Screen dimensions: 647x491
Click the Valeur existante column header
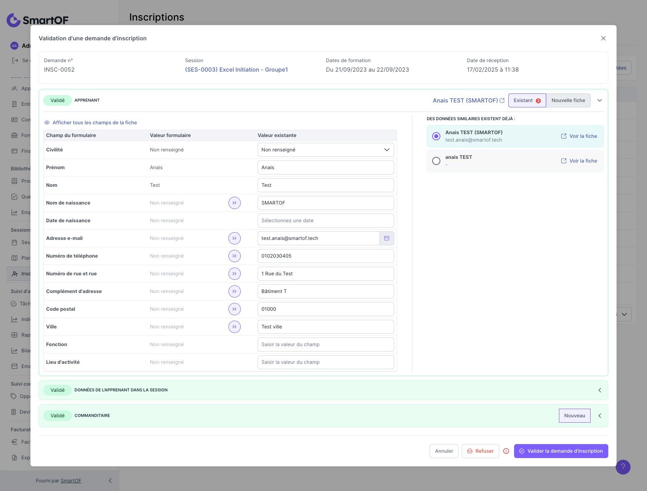(x=277, y=135)
